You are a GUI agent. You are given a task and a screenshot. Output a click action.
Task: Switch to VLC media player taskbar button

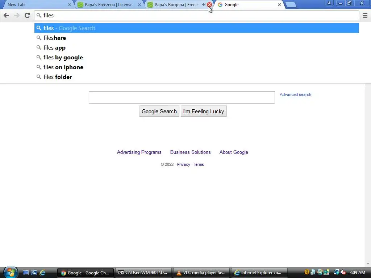[201, 273]
